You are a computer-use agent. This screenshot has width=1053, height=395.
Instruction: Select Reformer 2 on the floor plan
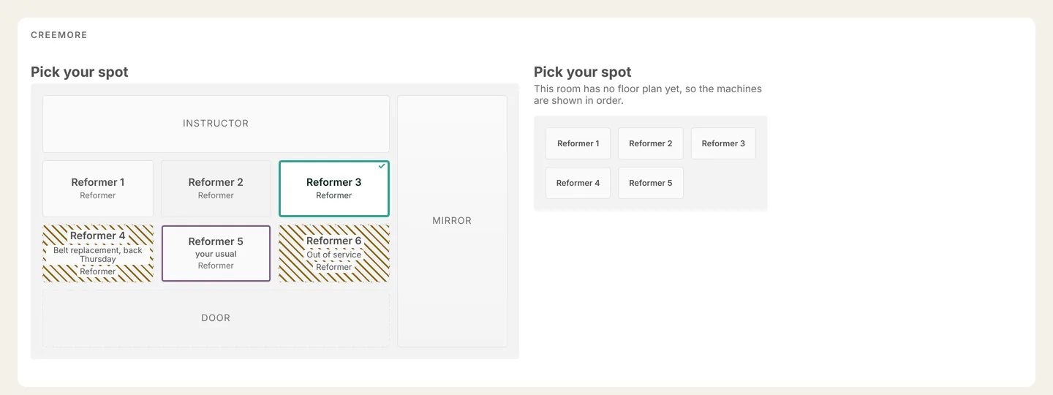pyautogui.click(x=216, y=189)
